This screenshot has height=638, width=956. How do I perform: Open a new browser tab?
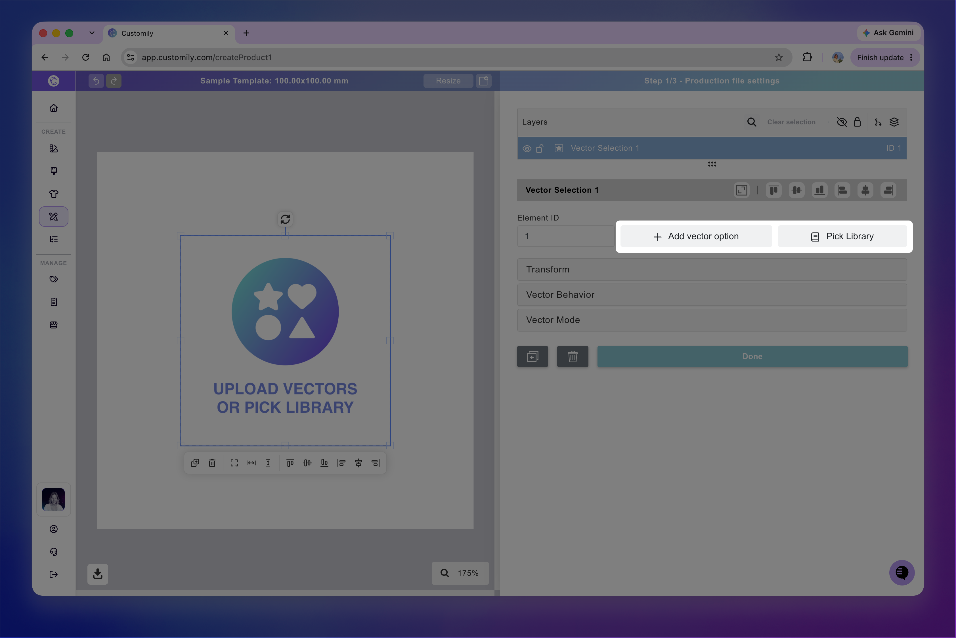tap(246, 33)
